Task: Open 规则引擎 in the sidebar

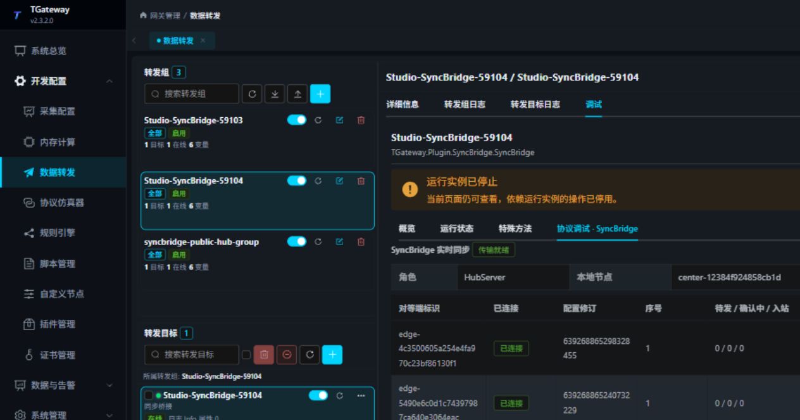Action: (x=63, y=233)
